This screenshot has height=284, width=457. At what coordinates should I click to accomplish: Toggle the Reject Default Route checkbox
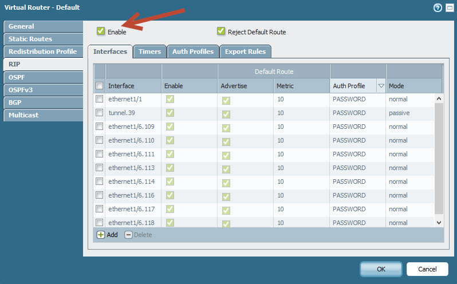click(221, 31)
